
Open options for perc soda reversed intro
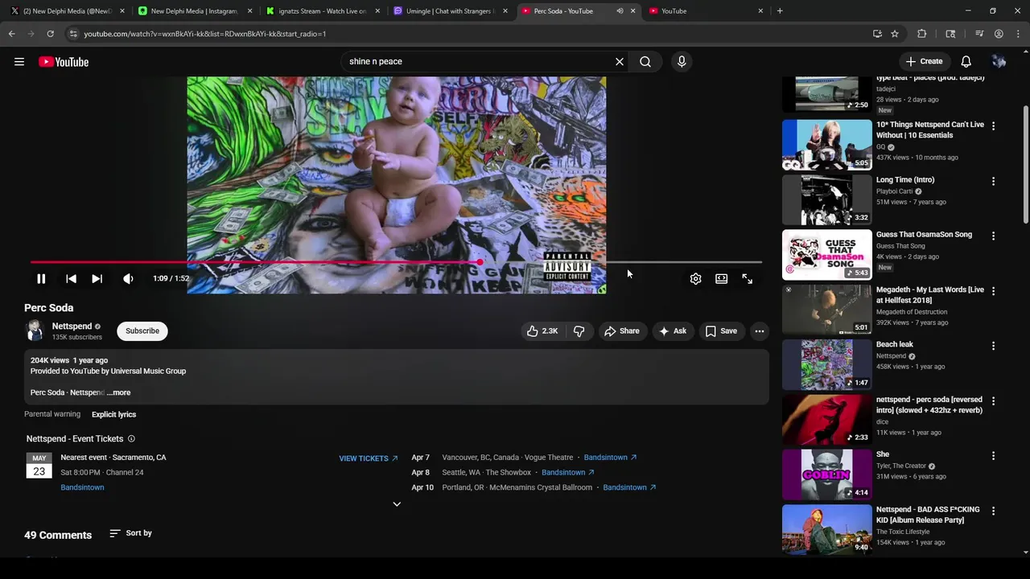point(993,401)
